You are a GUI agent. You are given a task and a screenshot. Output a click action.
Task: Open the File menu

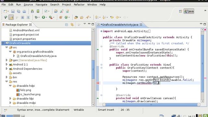click(4, 5)
